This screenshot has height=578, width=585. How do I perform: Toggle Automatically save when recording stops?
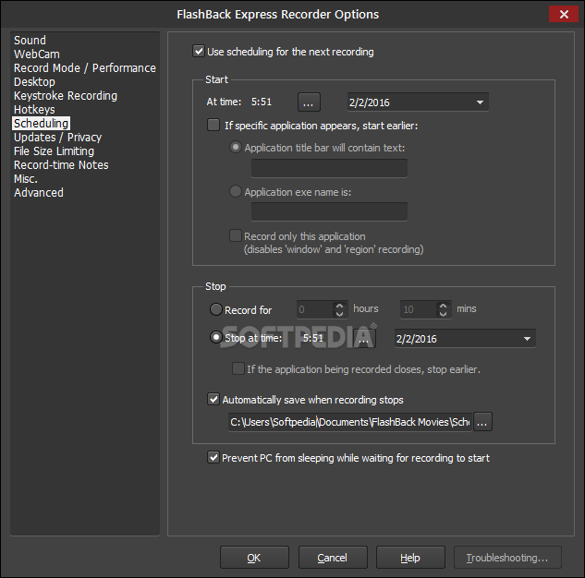[213, 400]
